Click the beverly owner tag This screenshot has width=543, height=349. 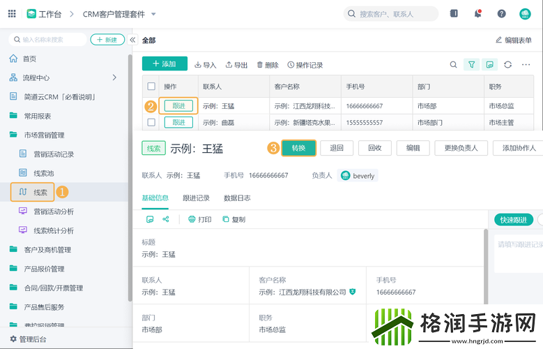358,175
